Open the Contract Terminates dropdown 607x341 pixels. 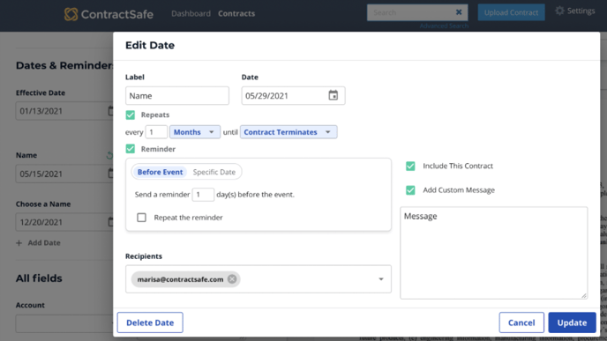click(289, 132)
